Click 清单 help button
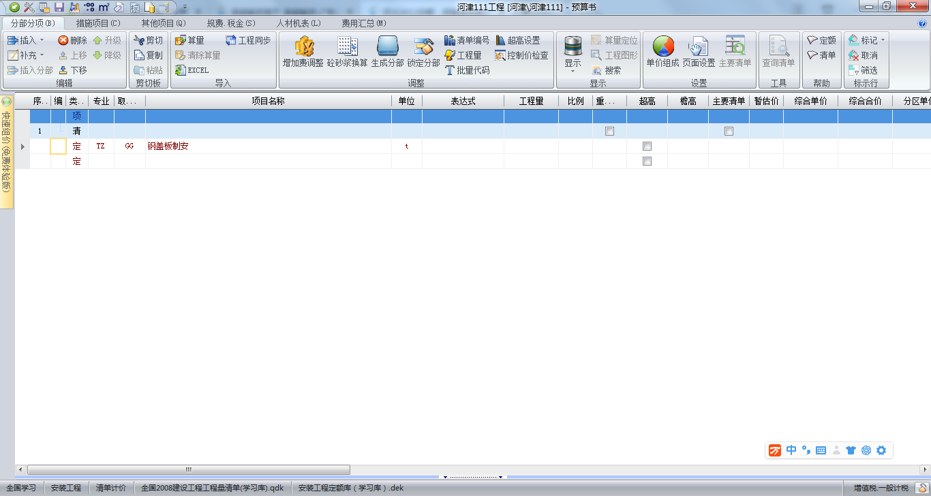931x496 pixels. coord(822,55)
